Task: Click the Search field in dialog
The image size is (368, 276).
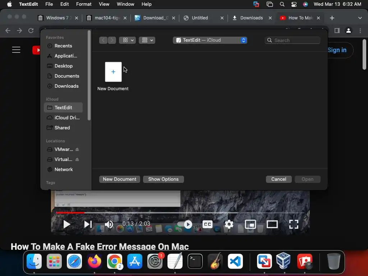Action: [x=293, y=40]
